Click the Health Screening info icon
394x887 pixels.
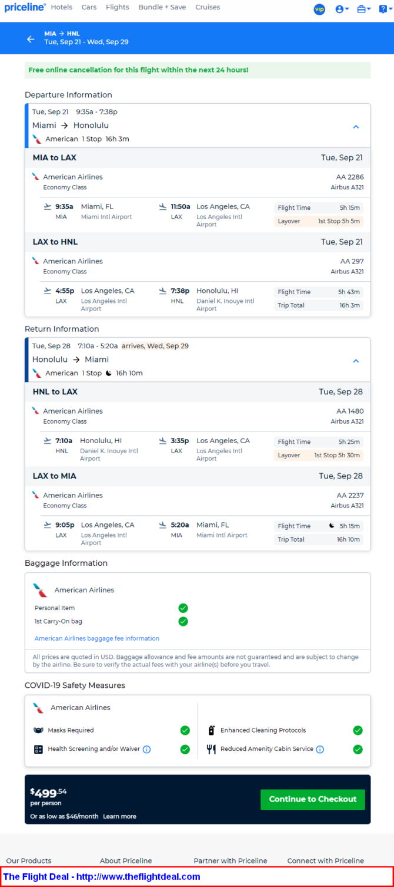pyautogui.click(x=147, y=750)
